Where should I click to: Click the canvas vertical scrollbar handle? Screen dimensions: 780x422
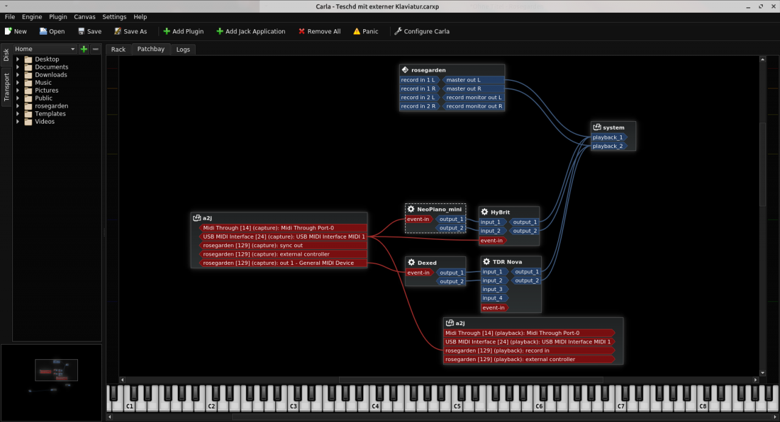(762, 164)
